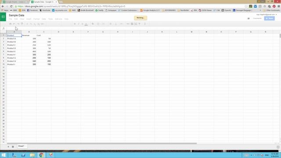Format as percent with % icon

coord(31,24)
